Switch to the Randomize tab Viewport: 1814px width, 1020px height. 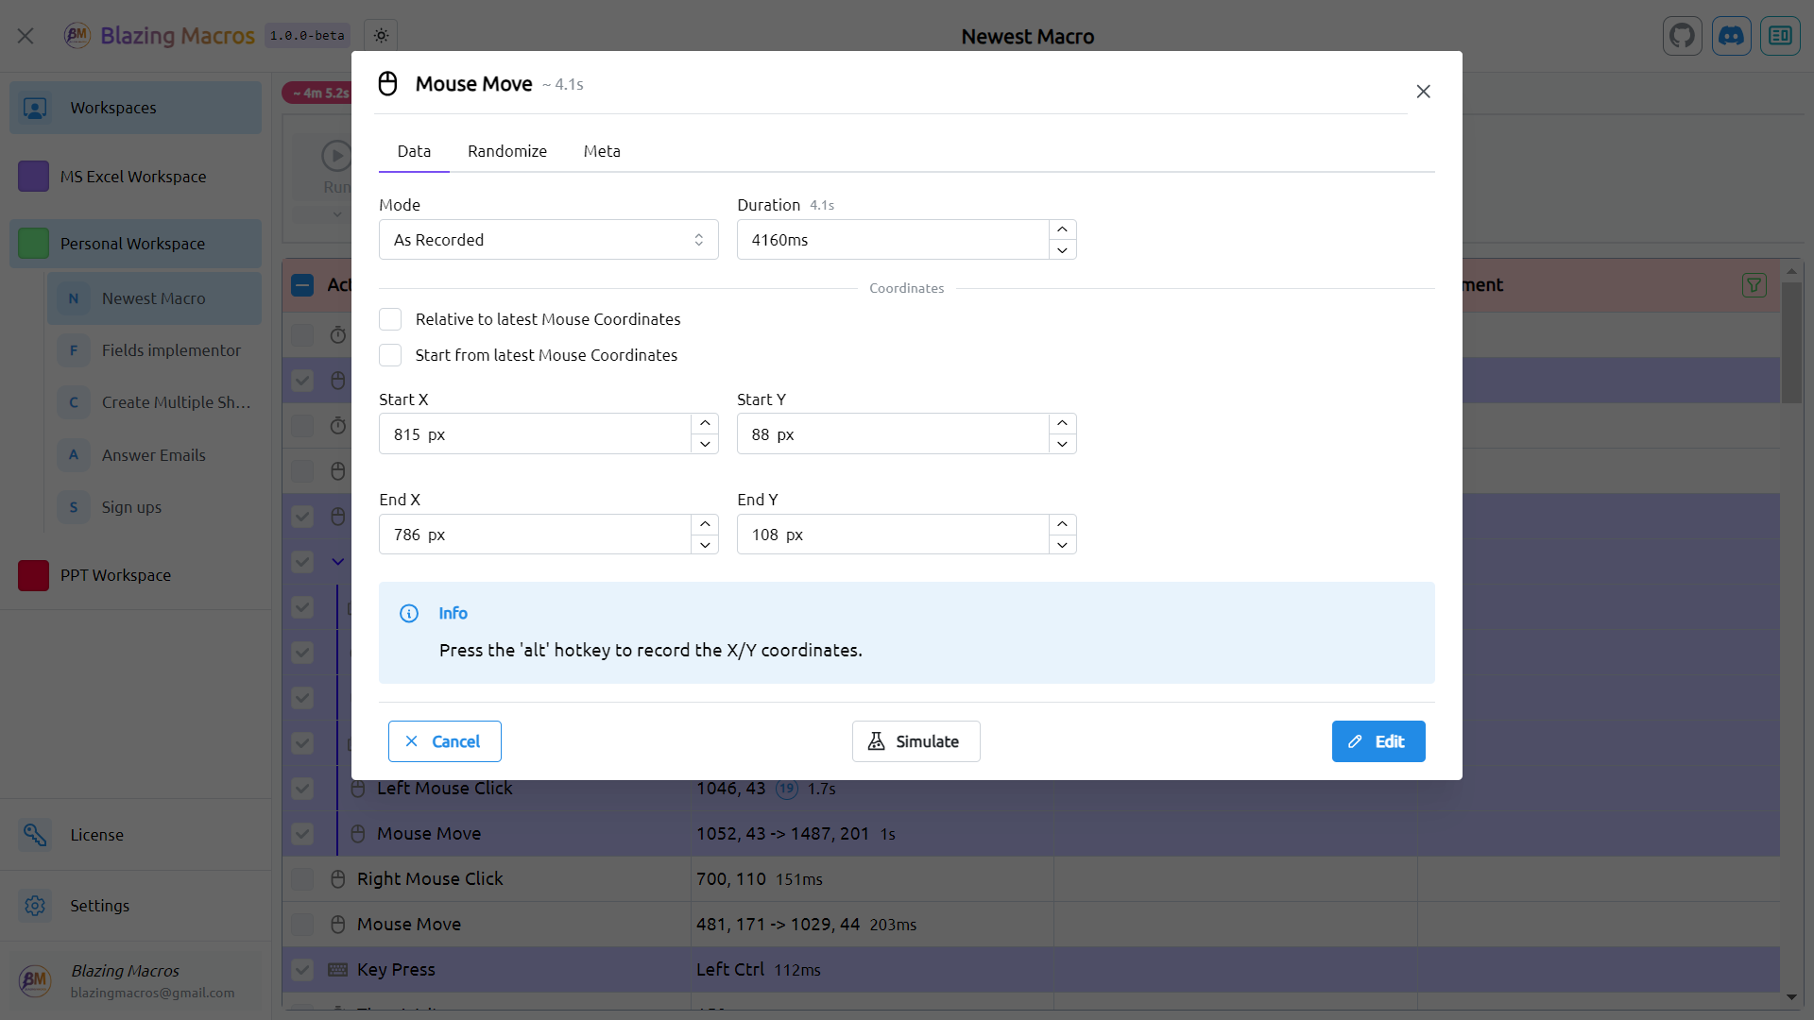507,151
